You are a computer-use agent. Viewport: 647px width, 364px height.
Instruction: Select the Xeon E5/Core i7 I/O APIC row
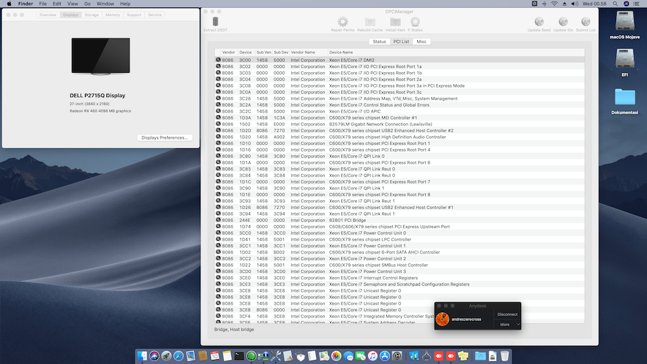[400, 111]
